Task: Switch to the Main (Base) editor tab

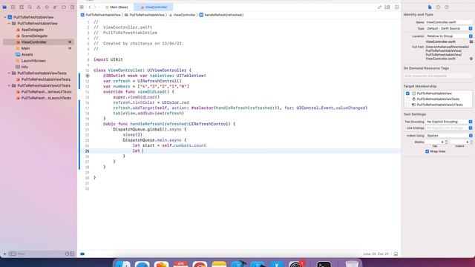Action: coord(117,7)
